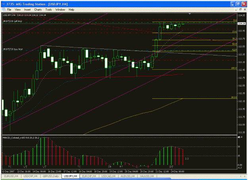Switch to the GBPUSD,Daily chart tab
Viewport: 248px width, 180px height.
coord(51,176)
